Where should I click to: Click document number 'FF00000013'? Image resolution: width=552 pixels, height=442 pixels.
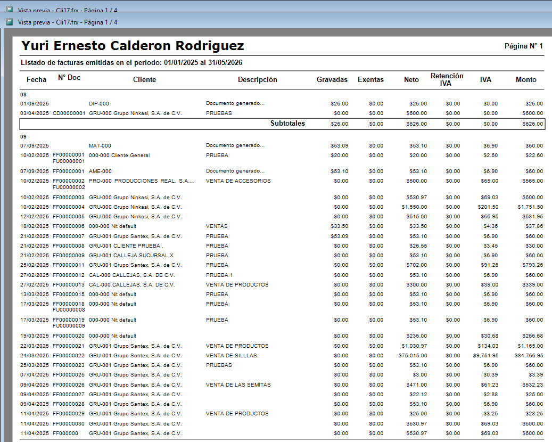pos(69,284)
